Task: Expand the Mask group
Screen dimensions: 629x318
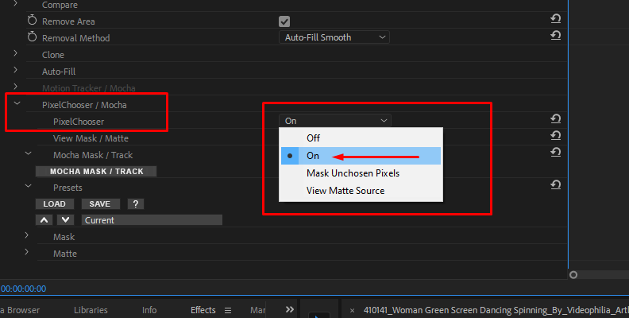Action: point(27,235)
